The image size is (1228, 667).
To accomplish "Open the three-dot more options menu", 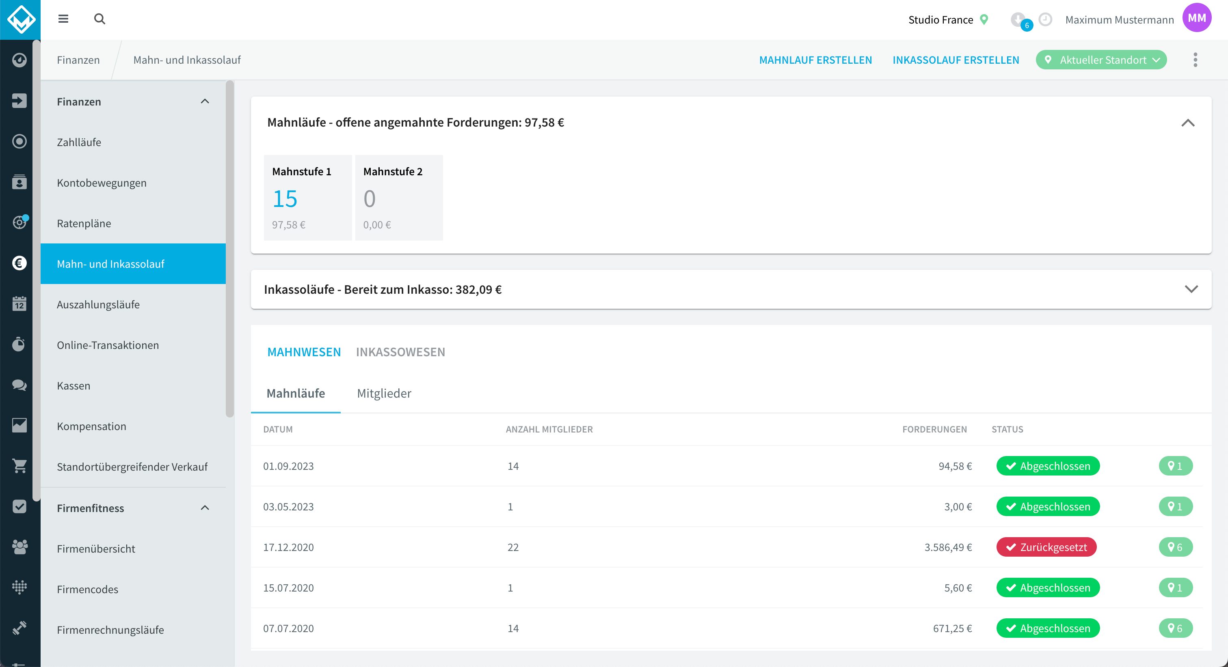I will (x=1195, y=60).
